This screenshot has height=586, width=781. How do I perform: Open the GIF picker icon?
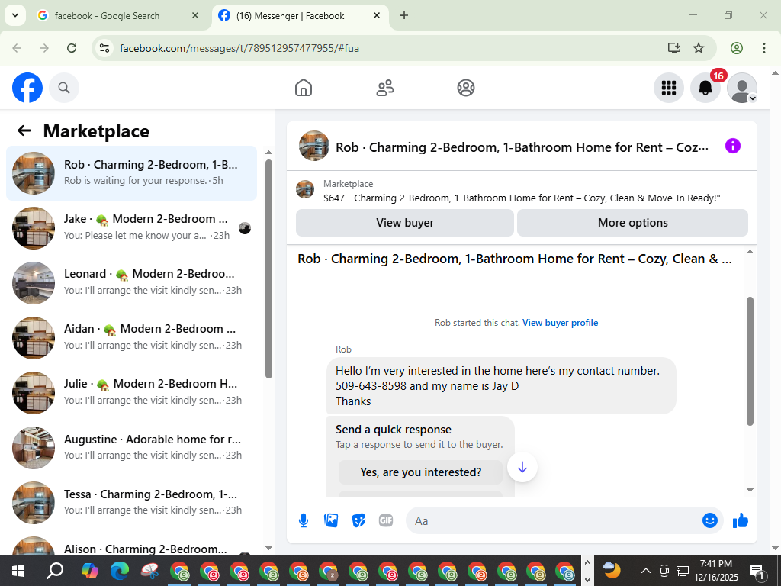386,520
